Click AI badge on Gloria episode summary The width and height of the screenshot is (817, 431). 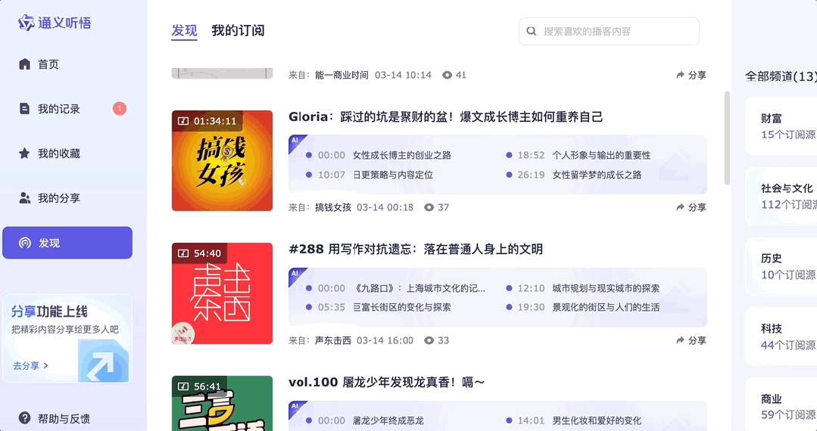[x=296, y=141]
